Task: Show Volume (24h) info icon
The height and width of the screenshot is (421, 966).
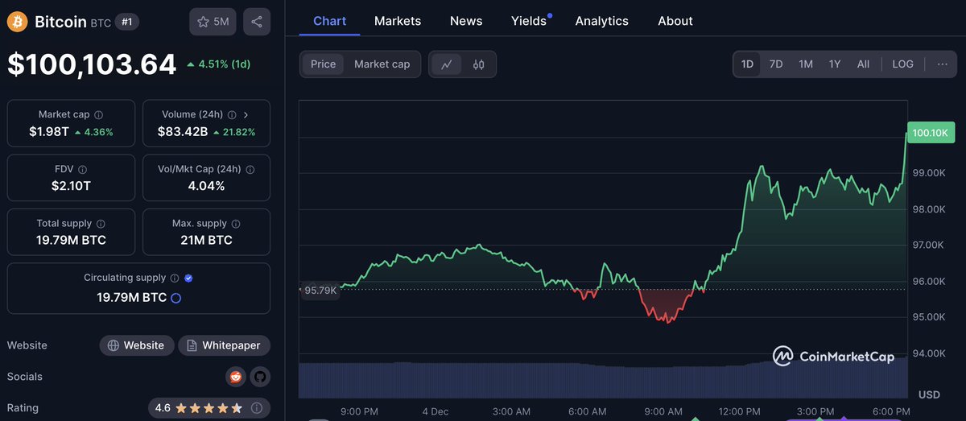Action: tap(232, 115)
